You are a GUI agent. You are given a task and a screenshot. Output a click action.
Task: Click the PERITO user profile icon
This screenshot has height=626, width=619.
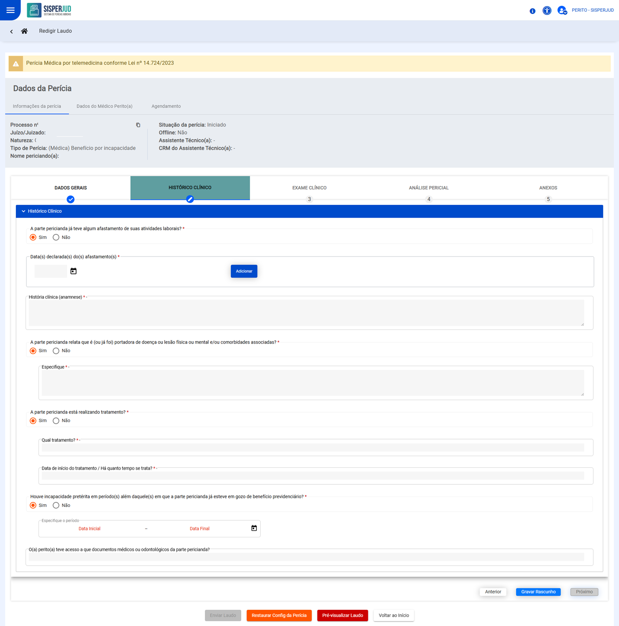click(x=562, y=11)
